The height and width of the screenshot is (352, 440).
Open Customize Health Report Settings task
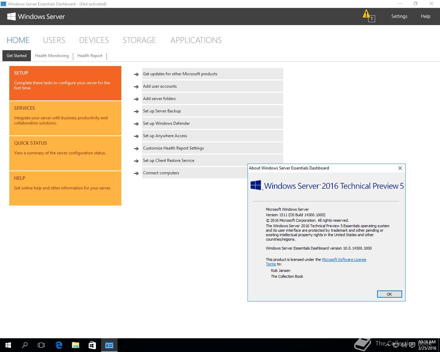click(212, 148)
